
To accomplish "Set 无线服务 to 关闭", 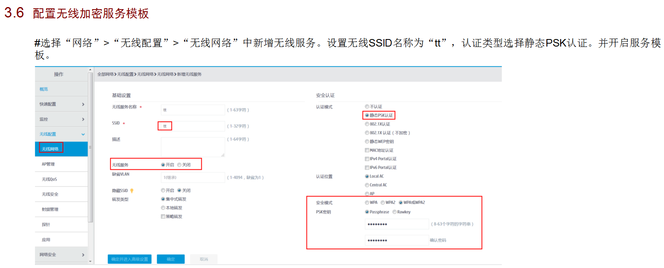I will (179, 165).
